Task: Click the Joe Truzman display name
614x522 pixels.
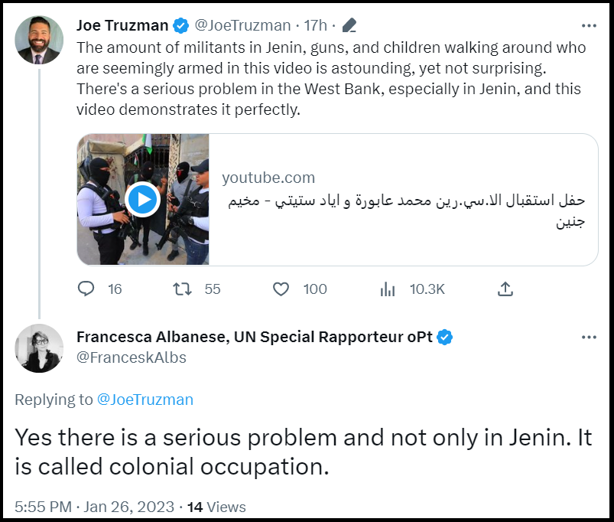Action: click(x=122, y=25)
